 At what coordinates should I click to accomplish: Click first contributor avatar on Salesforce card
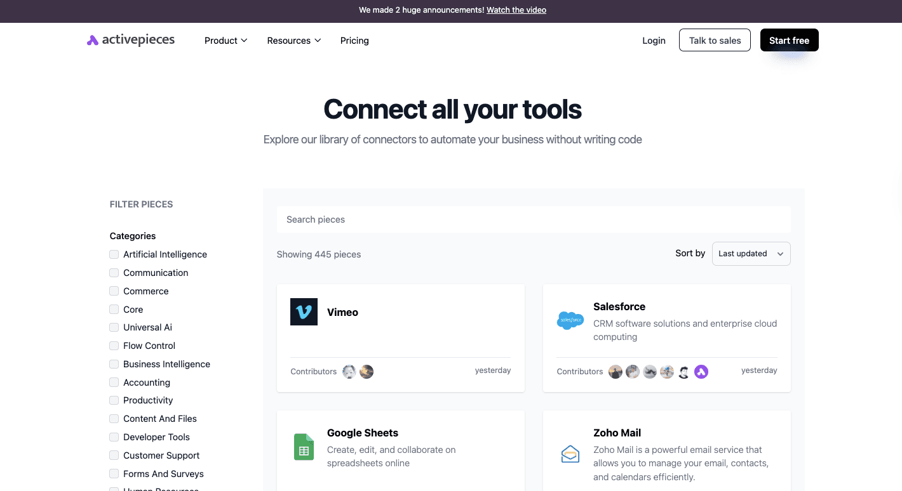coord(615,372)
